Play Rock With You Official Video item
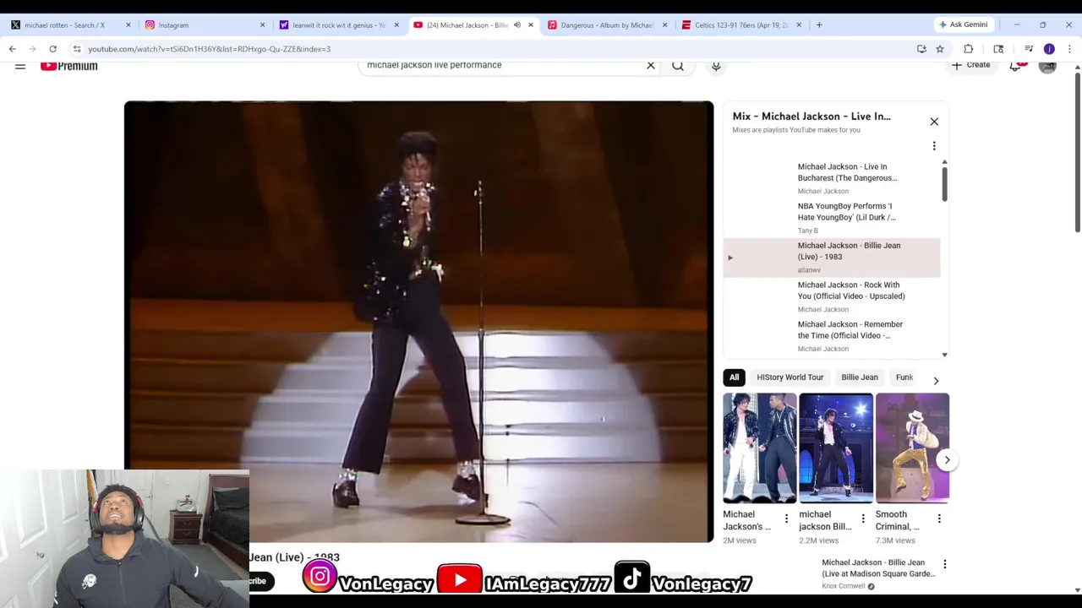Viewport: 1082px width, 608px height. point(832,296)
